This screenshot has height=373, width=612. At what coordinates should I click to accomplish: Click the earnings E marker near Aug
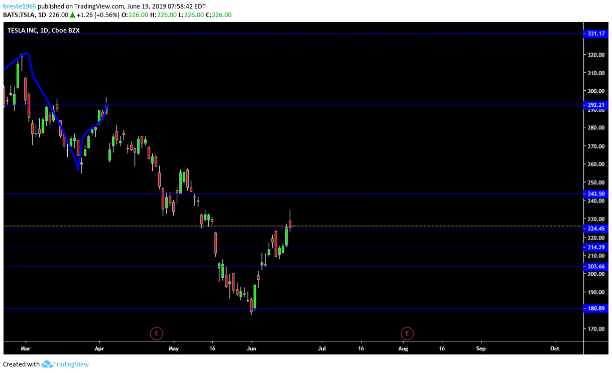407,333
